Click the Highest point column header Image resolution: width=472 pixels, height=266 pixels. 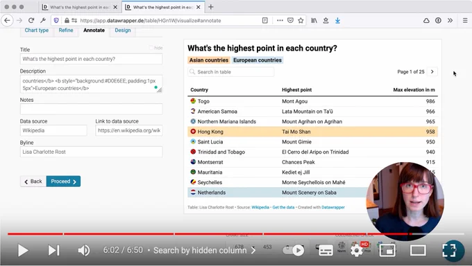pos(297,89)
